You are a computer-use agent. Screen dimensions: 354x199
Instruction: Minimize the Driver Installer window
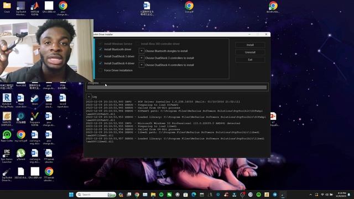tap(249, 34)
